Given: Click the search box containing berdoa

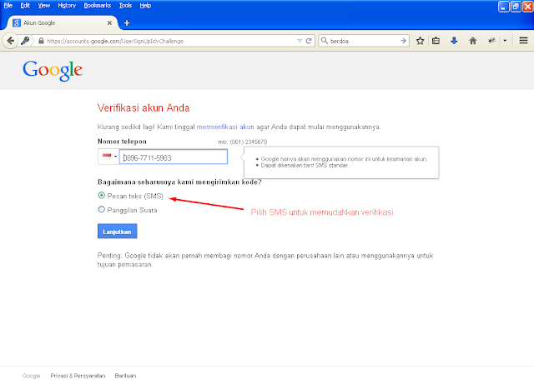Looking at the screenshot, I should point(364,41).
